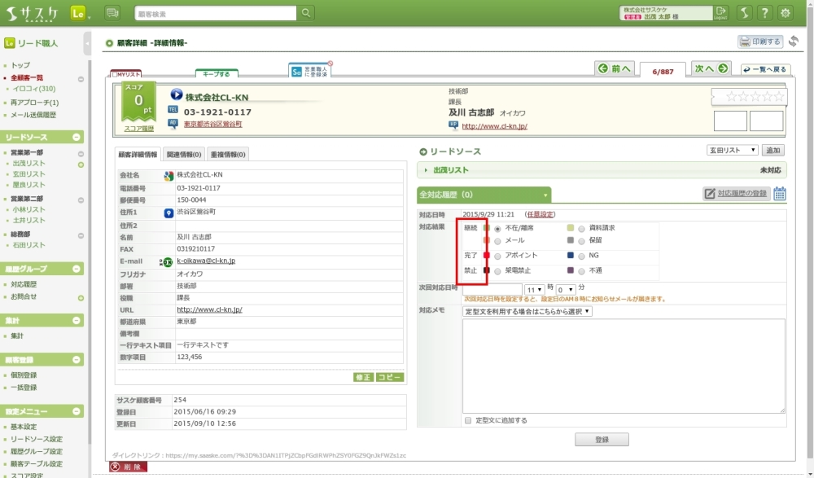Select the アポイント radio button
Viewport: 814px width, 478px height.
click(x=497, y=256)
